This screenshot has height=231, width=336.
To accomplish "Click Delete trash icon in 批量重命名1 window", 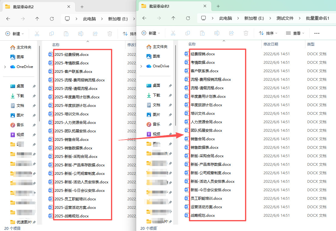I will tap(246, 33).
